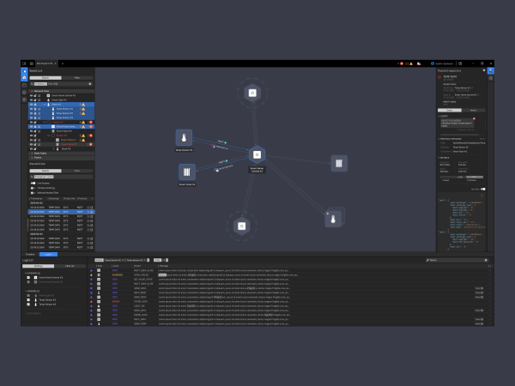Select the Temp Sensor #1 node on canvas

coord(184,137)
